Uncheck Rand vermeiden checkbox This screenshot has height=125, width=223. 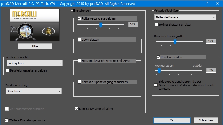[159, 57]
